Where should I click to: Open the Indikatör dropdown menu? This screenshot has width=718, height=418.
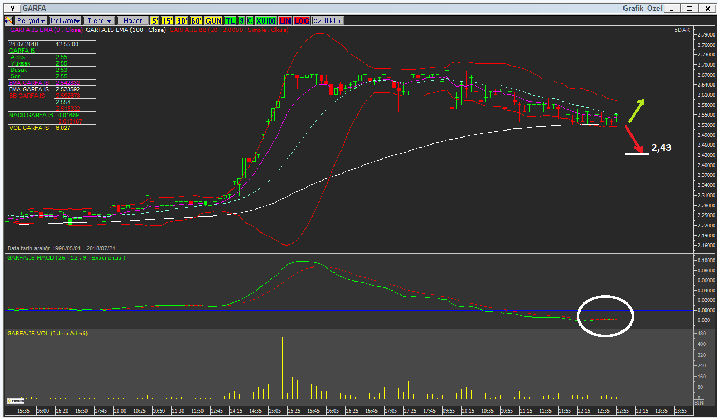65,20
